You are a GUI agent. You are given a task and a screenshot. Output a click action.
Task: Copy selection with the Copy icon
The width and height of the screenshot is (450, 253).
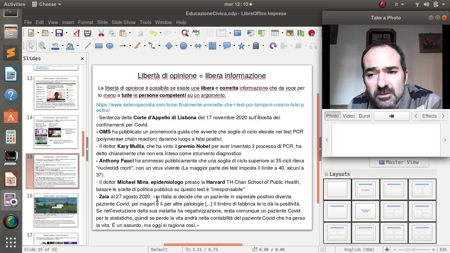coord(112,33)
